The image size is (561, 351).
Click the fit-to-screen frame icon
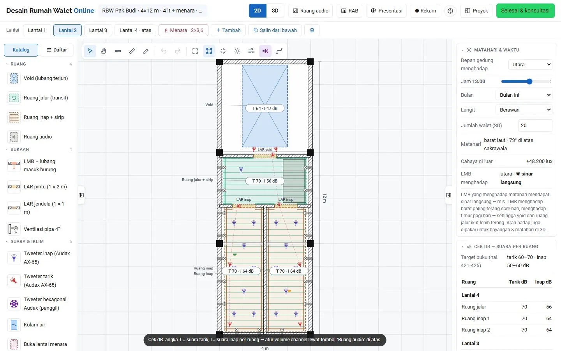tap(195, 51)
